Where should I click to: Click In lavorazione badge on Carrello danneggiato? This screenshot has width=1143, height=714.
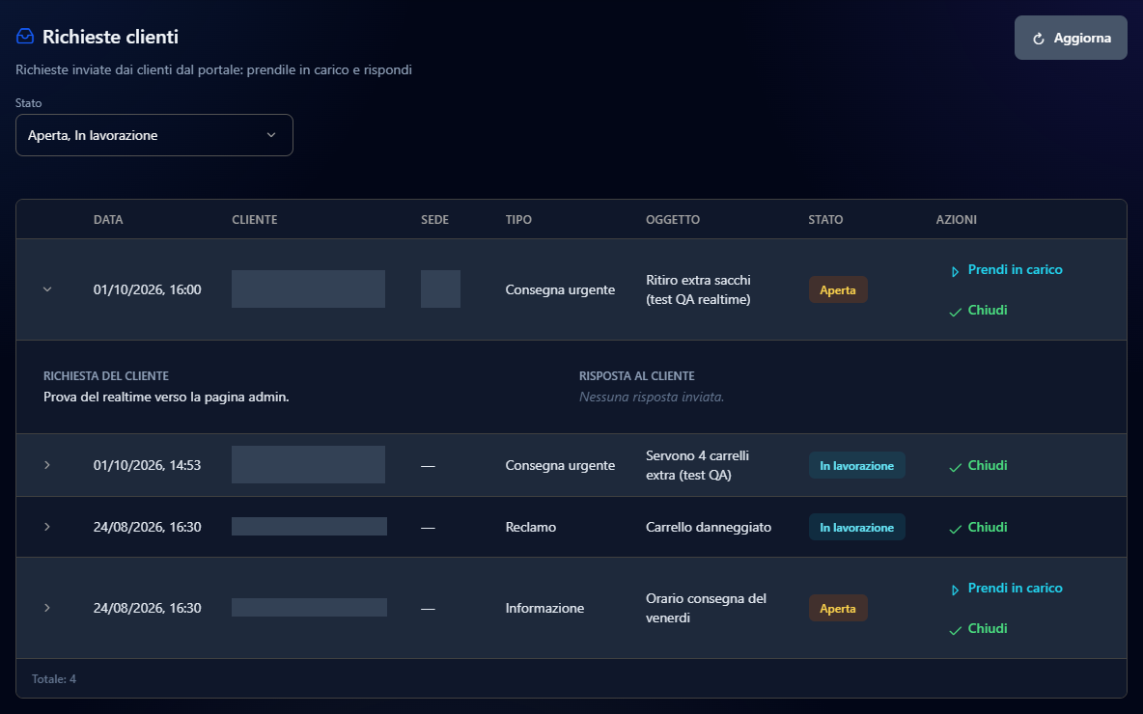coord(857,528)
